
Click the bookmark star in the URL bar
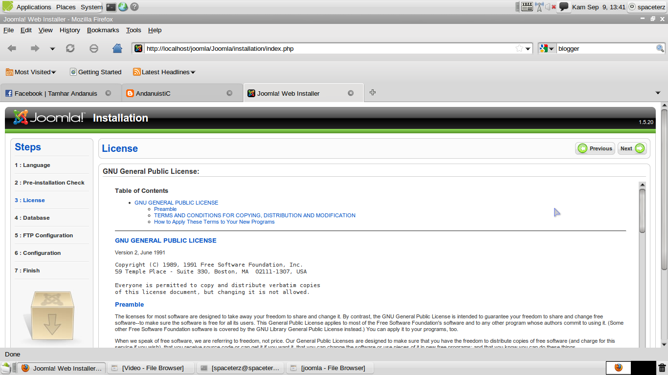pyautogui.click(x=519, y=48)
